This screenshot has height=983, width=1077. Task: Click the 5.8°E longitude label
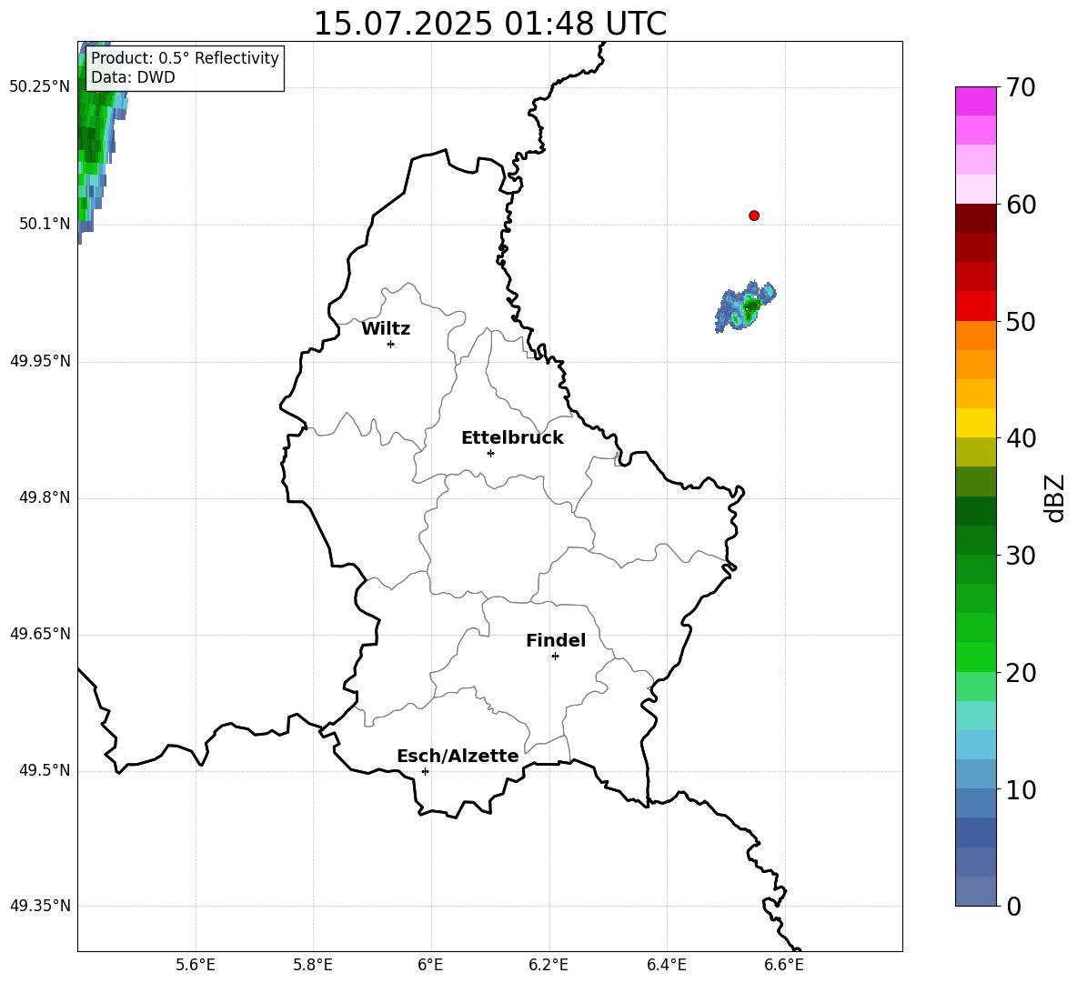[313, 966]
